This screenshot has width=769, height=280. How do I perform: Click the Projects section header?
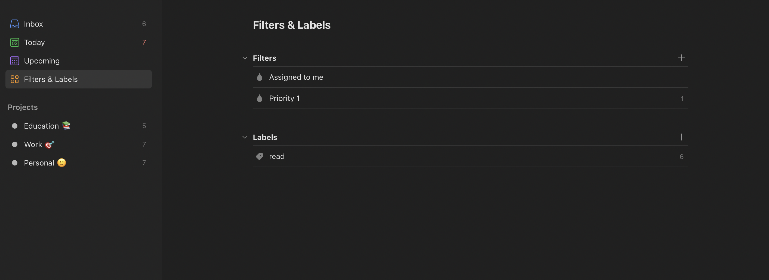click(23, 107)
